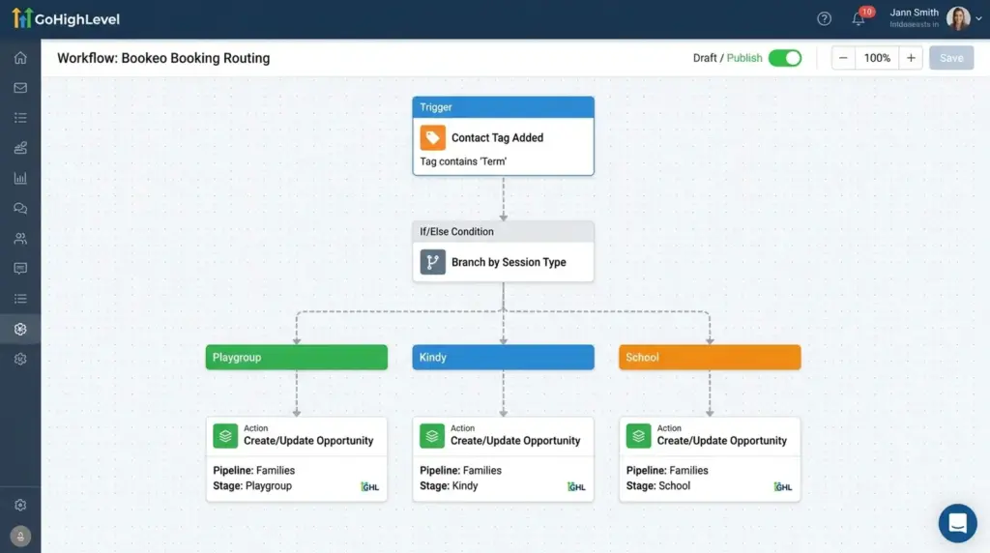
Task: Click the opportunity icon in Playgroup action
Action: [x=225, y=436]
